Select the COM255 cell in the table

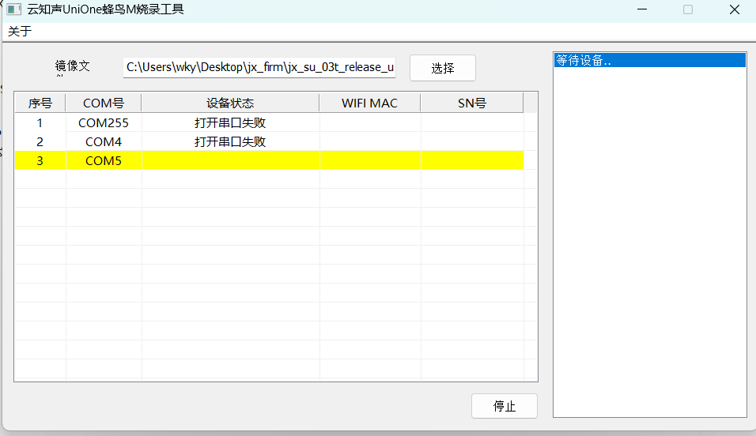[x=104, y=123]
